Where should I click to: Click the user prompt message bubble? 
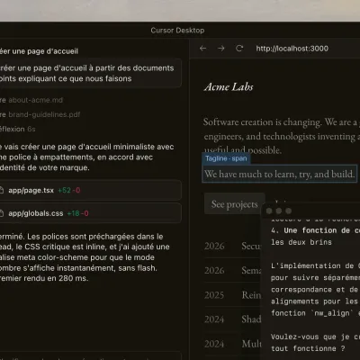coord(90,73)
